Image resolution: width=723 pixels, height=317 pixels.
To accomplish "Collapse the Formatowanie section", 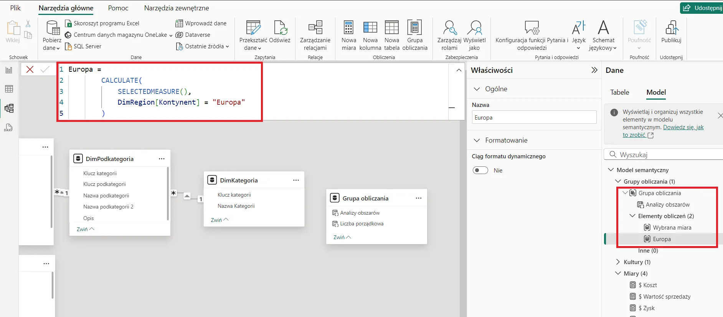I will 477,140.
